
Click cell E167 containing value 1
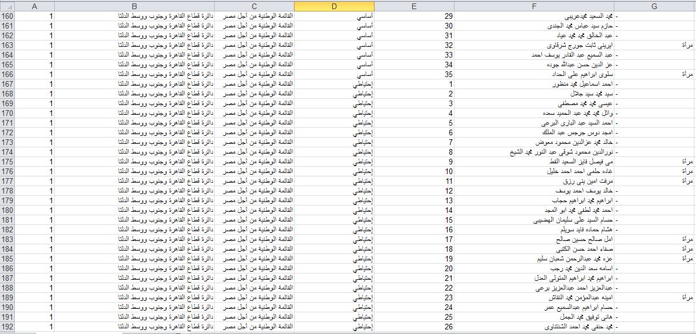tap(414, 84)
